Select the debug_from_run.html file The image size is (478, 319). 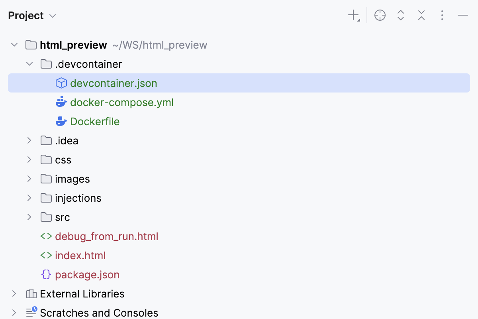[107, 236]
